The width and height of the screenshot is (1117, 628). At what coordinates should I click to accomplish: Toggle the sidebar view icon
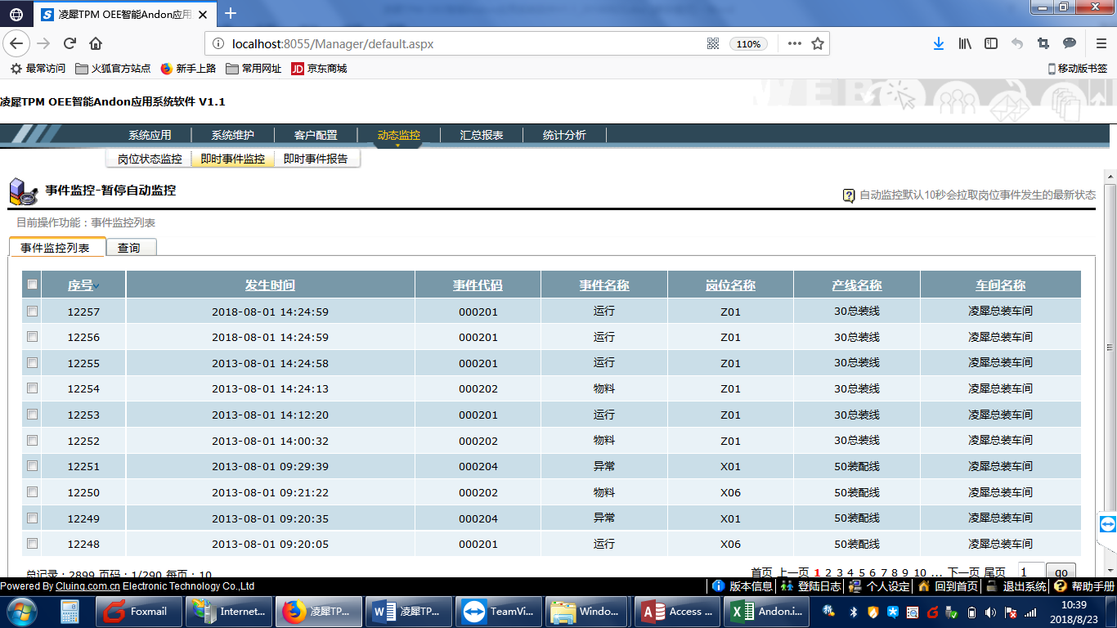[991, 43]
